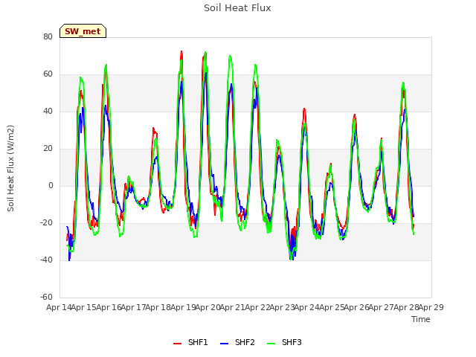Click the Apr 26 x-axis label
The image size is (476, 357).
pos(357,307)
